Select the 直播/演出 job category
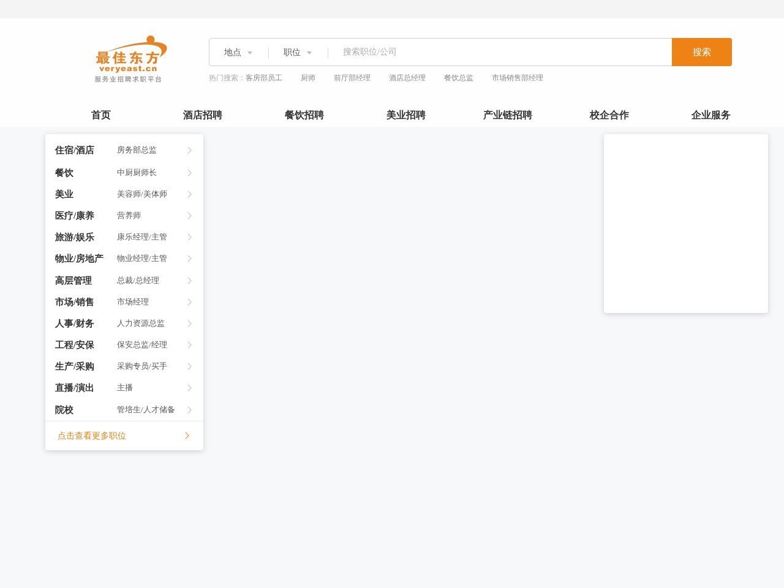The image size is (784, 588). coord(74,388)
